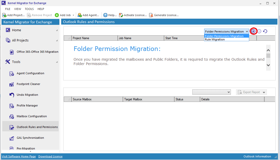The width and height of the screenshot is (280, 160).
Task: Click the Home sidebar icon
Action: tap(8, 30)
